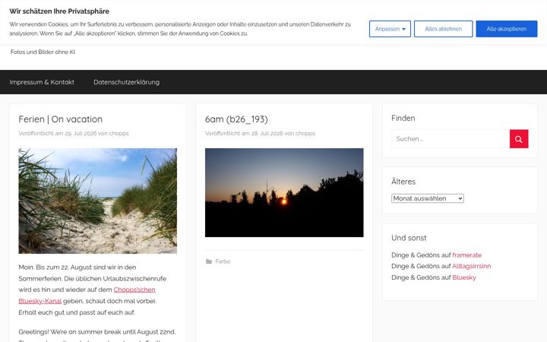This screenshot has width=547, height=342.
Task: Reject all cookies with Alles ablehnen
Action: [444, 29]
